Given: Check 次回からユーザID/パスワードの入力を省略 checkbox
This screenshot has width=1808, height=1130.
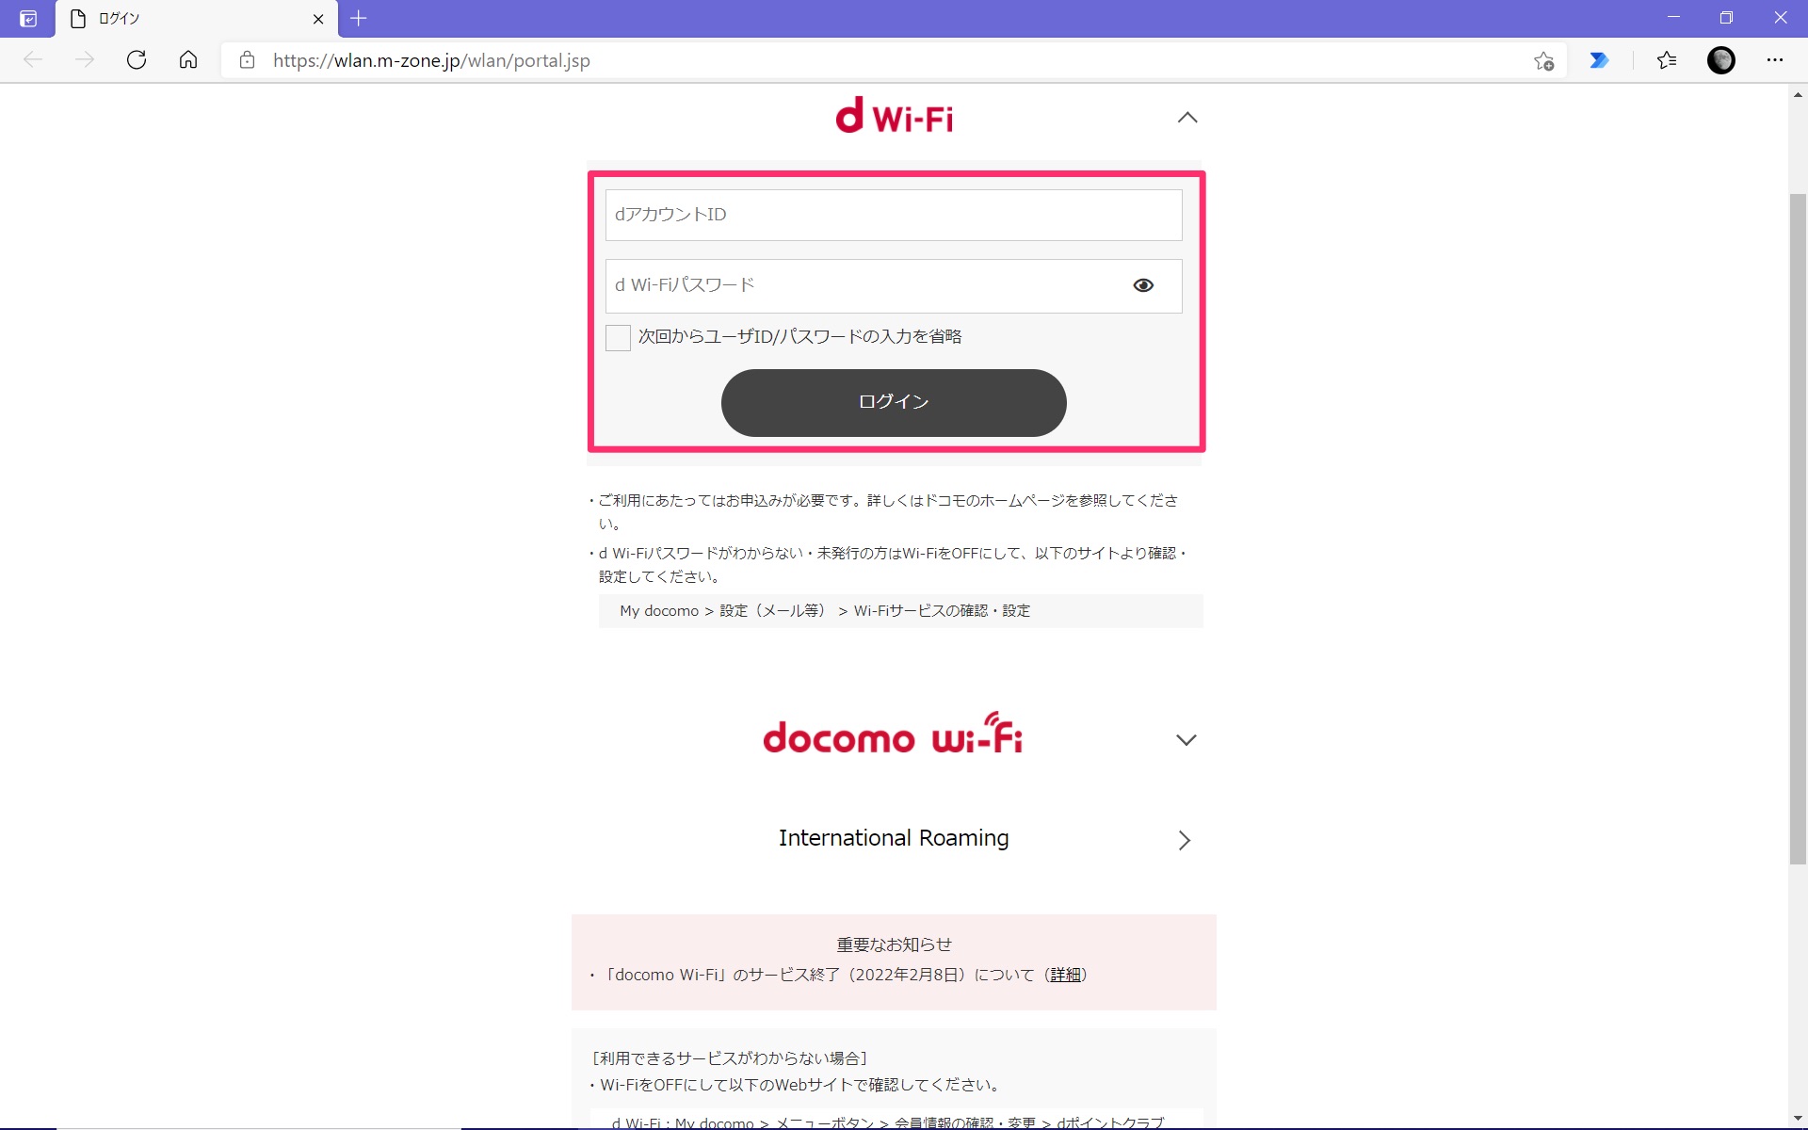Looking at the screenshot, I should (x=618, y=338).
